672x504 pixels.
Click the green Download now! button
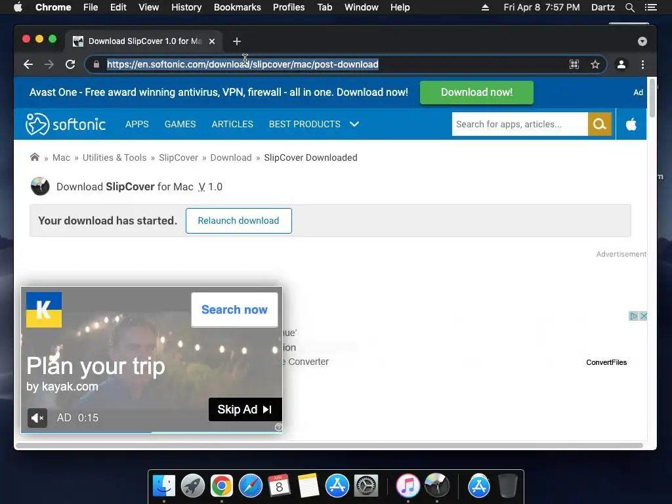pos(476,93)
